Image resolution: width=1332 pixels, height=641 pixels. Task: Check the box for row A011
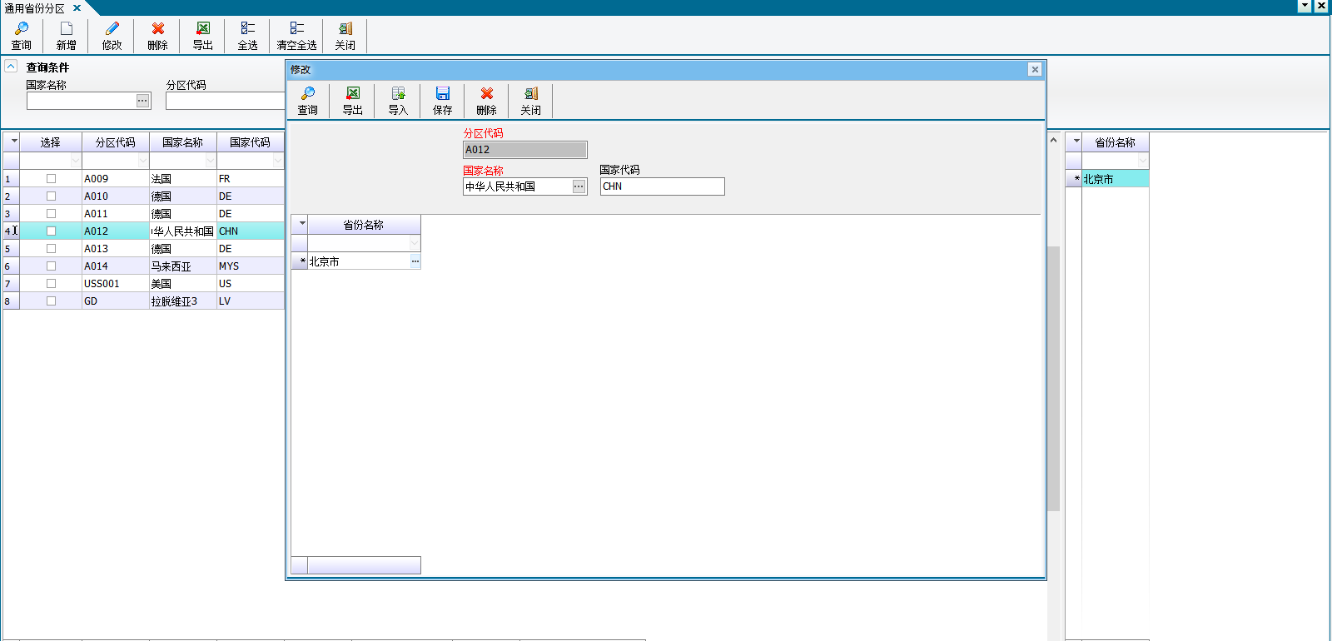[x=51, y=214]
